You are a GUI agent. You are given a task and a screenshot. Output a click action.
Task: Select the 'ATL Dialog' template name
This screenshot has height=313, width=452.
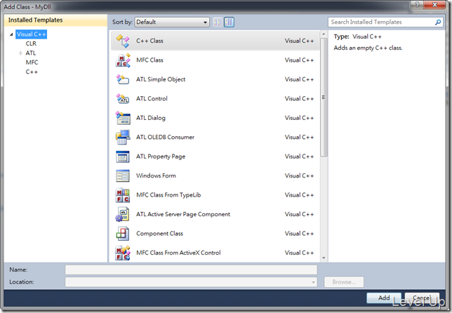[151, 118]
